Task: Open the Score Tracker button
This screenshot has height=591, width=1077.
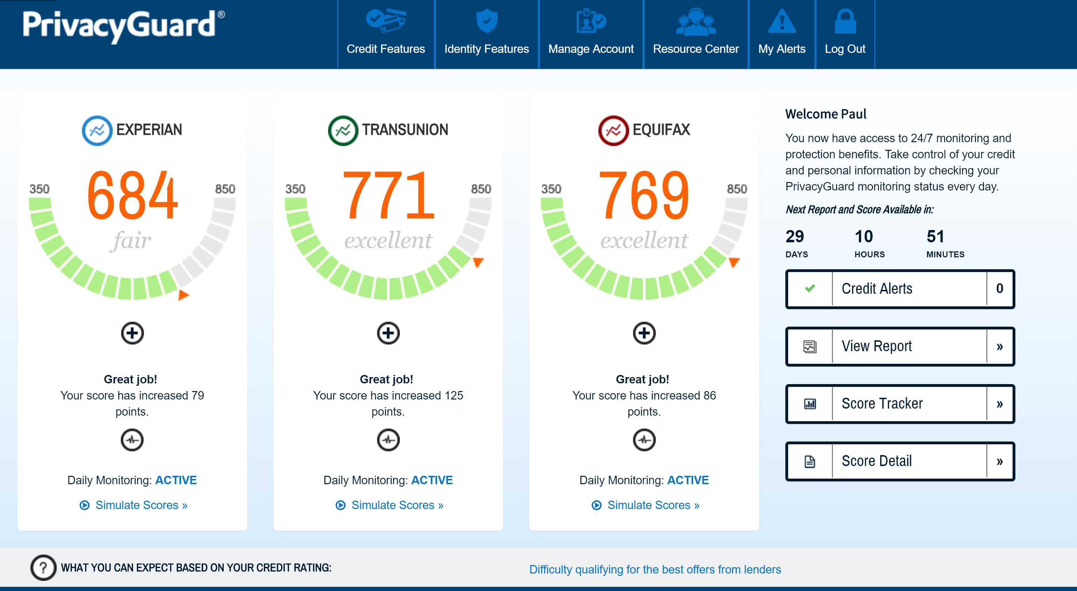Action: (900, 404)
